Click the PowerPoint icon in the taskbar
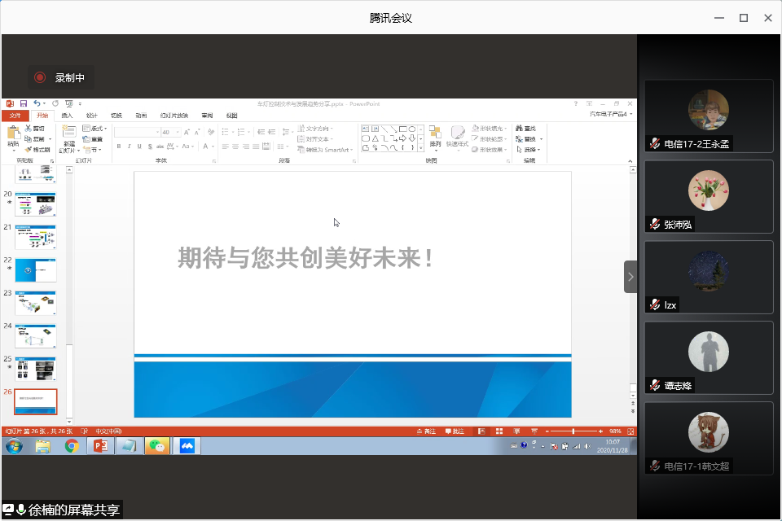Screen dimensions: 782x521 (101, 446)
